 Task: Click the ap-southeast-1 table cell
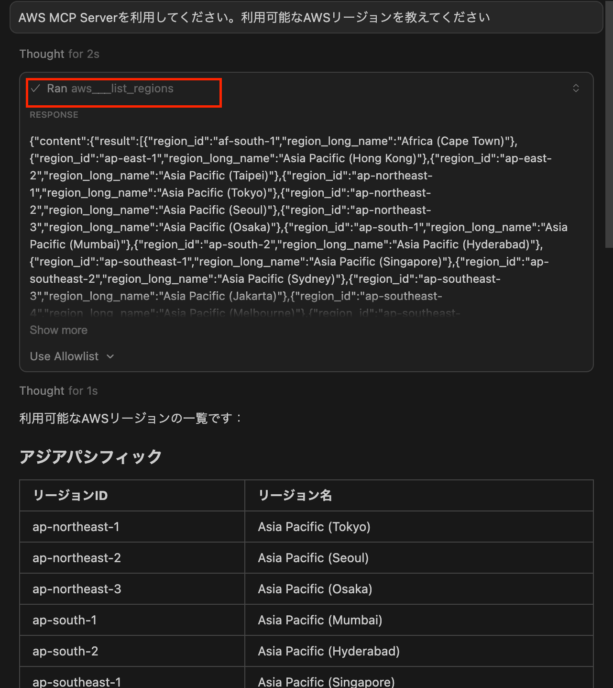coord(77,681)
